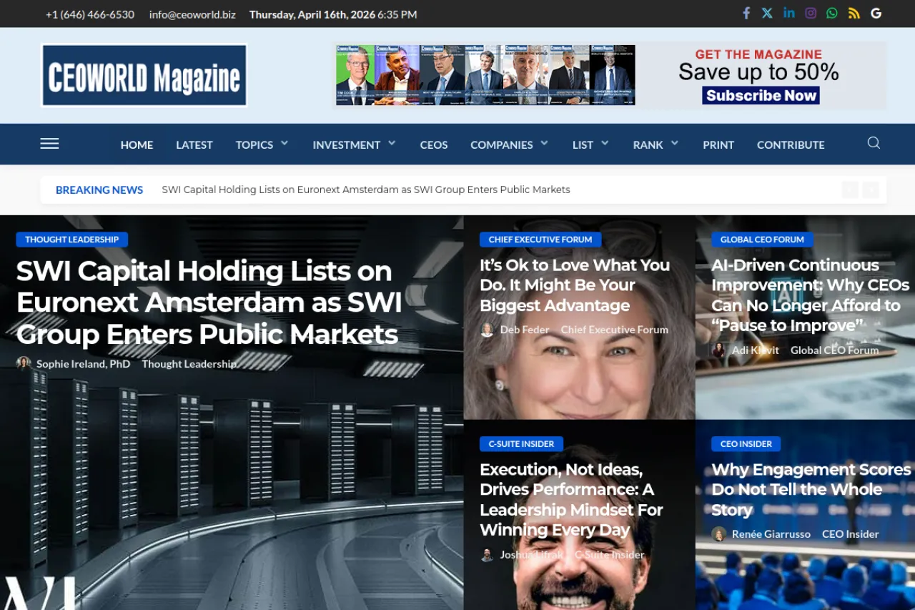Click author name Deb Feder
The width and height of the screenshot is (915, 610).
click(x=525, y=330)
